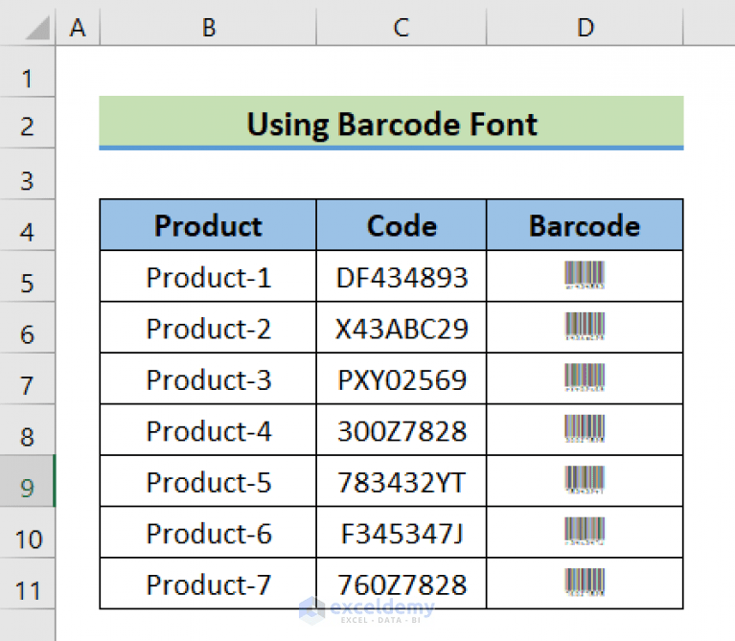Select the 'Product-4' cell
The height and width of the screenshot is (641, 735).
pos(208,429)
